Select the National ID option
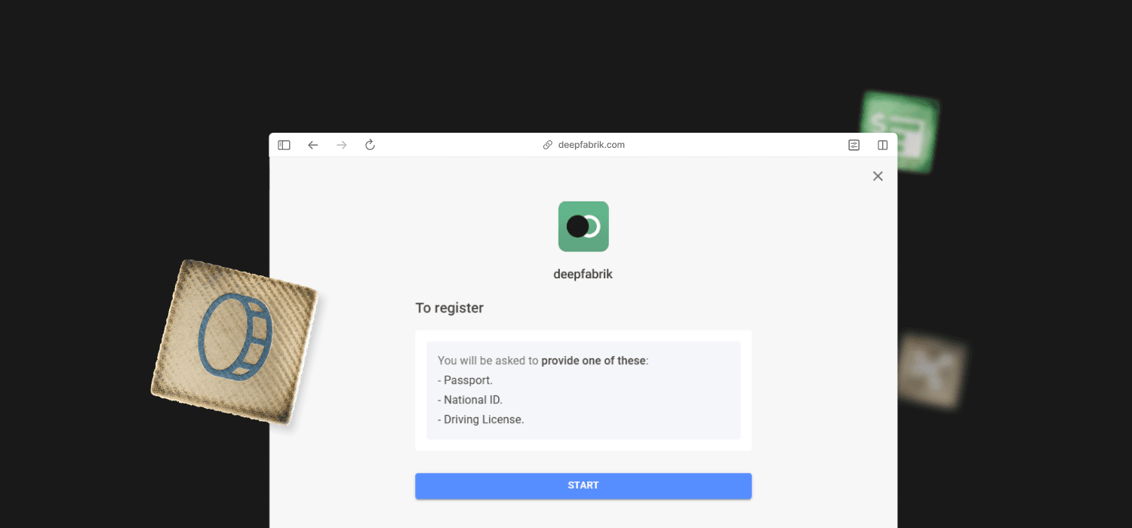 [470, 399]
